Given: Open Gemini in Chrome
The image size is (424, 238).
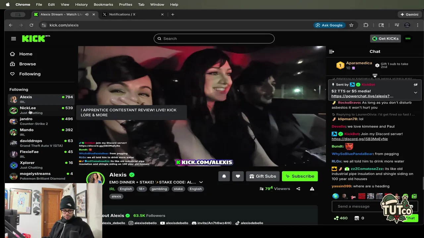Looking at the screenshot, I should click(409, 14).
